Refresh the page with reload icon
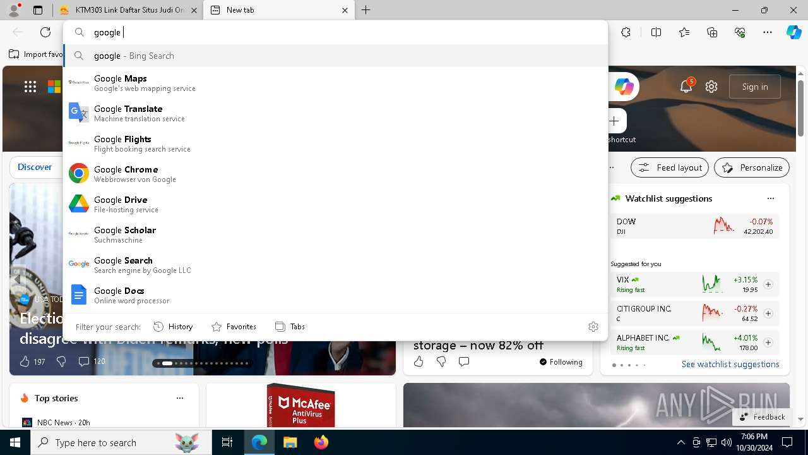 tap(45, 32)
